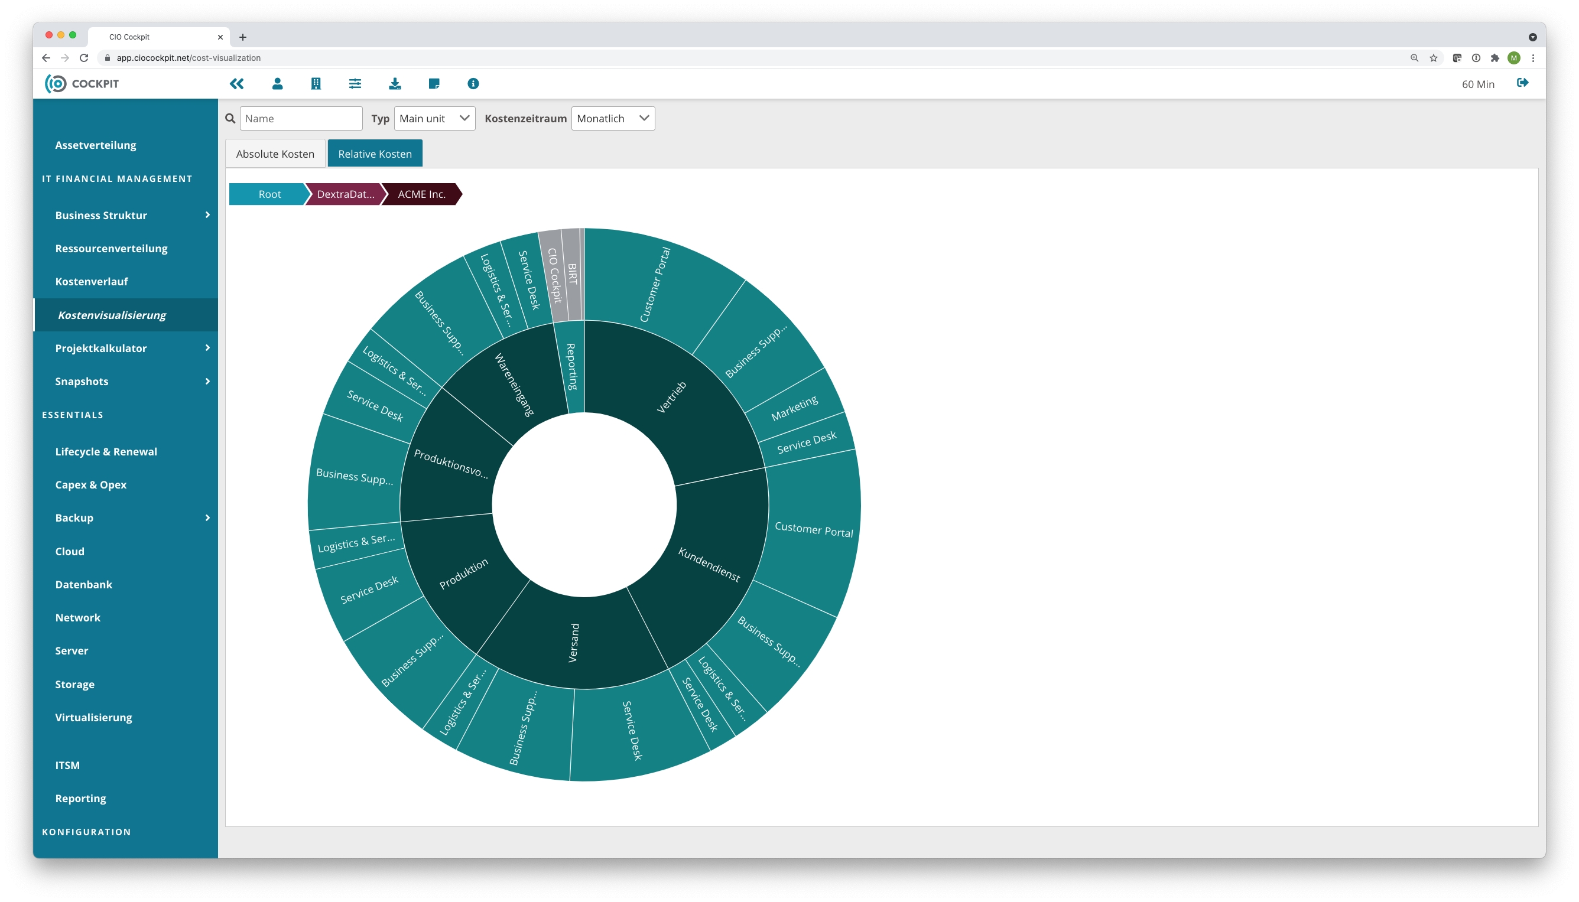The height and width of the screenshot is (902, 1579).
Task: Click the Name search field
Action: (301, 118)
